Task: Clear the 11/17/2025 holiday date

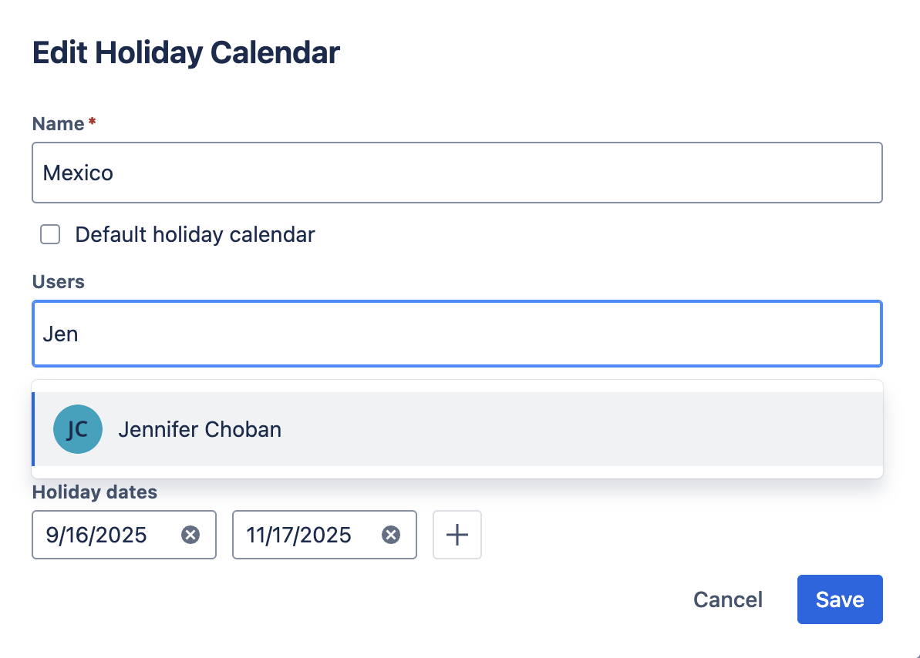Action: coord(391,535)
